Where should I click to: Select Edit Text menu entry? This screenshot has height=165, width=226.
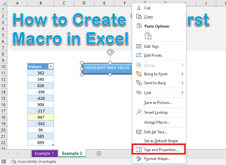[x=159, y=46]
